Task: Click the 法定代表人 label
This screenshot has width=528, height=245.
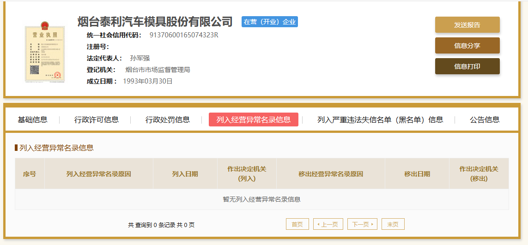Action: coord(104,58)
